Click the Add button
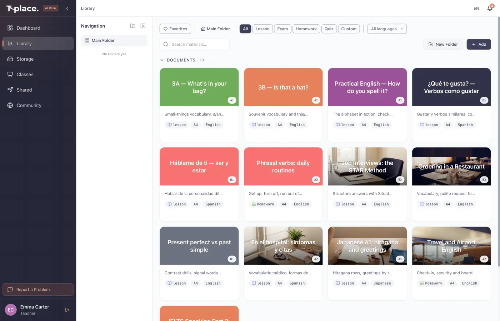This screenshot has height=321, width=500. [x=479, y=44]
